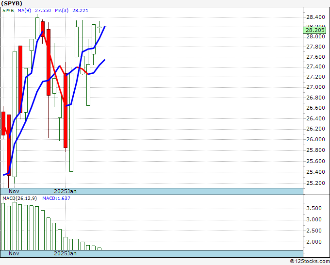
Task: Click the Nov label under MACD panel
Action: coord(14,253)
